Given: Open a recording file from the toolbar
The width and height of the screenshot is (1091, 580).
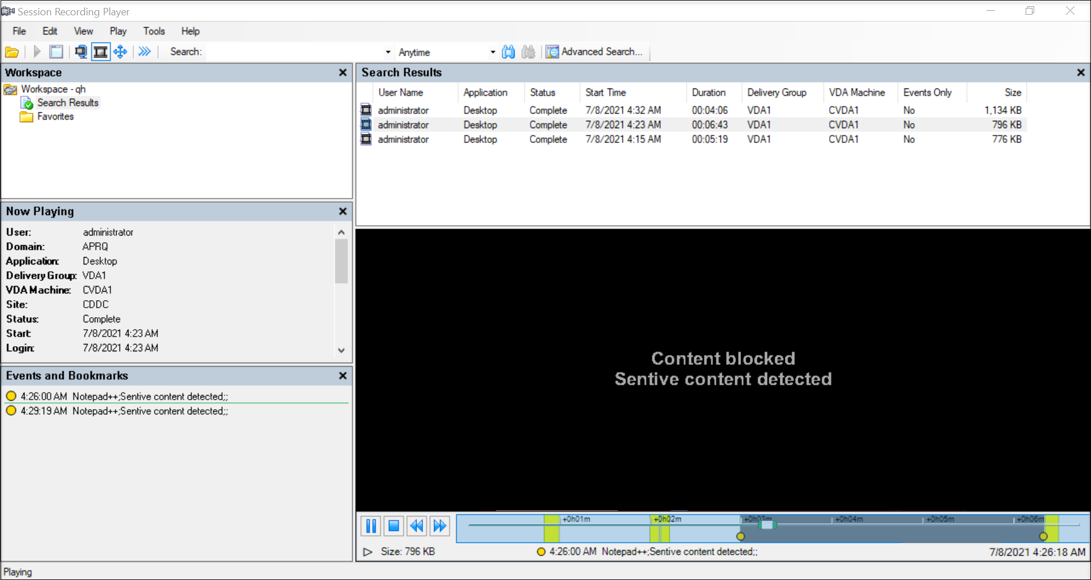Looking at the screenshot, I should tap(12, 52).
